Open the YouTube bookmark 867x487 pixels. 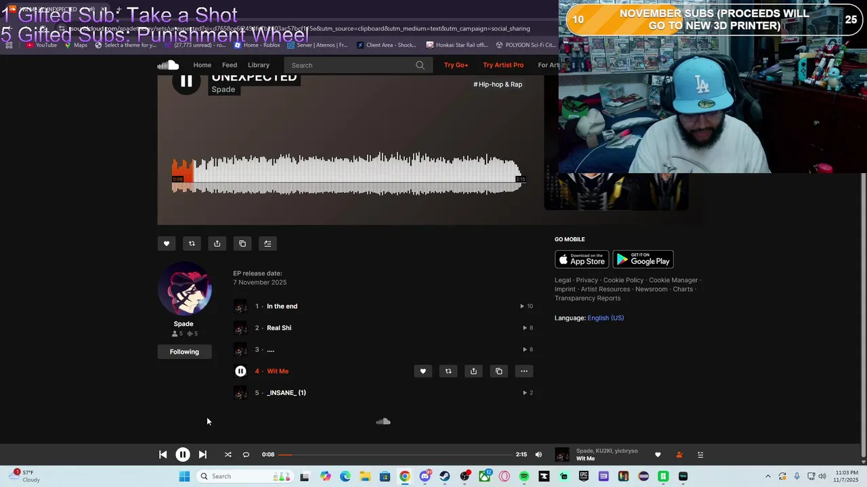(41, 45)
